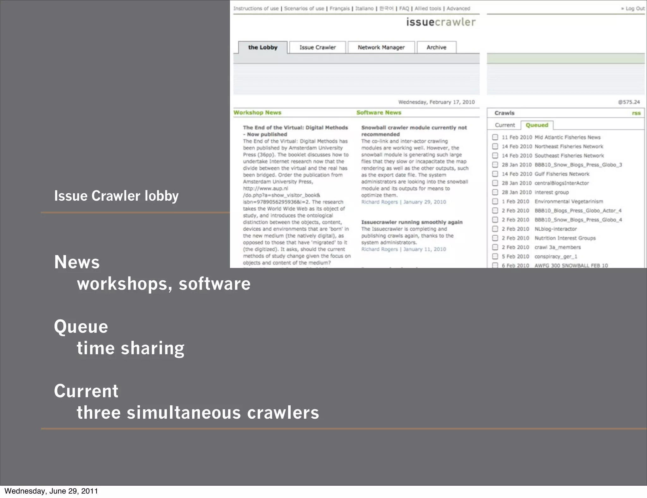Check the crawl 3a_members crawl

tap(495, 247)
